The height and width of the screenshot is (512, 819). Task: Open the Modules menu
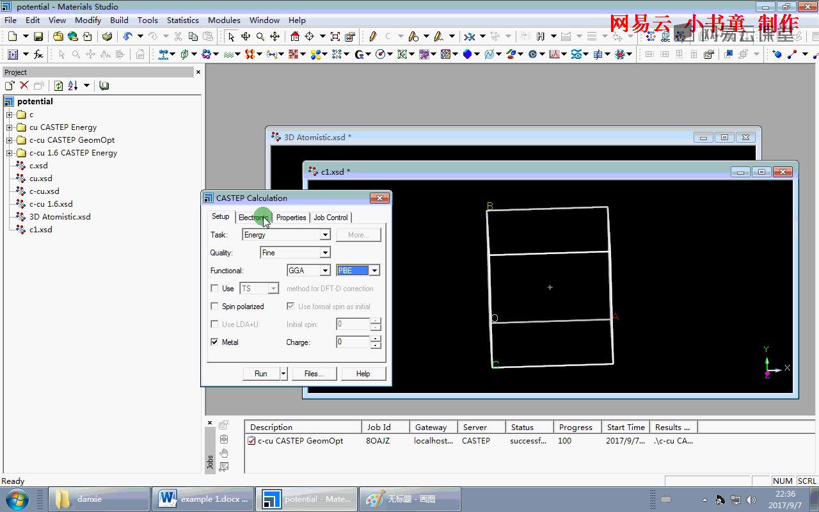[224, 20]
